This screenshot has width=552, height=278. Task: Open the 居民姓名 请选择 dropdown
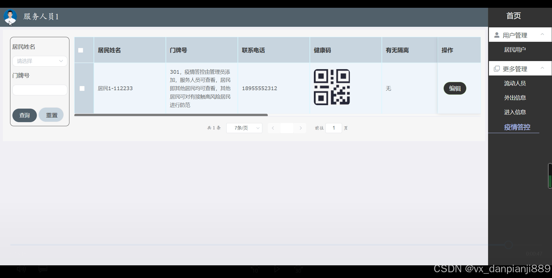(x=40, y=61)
